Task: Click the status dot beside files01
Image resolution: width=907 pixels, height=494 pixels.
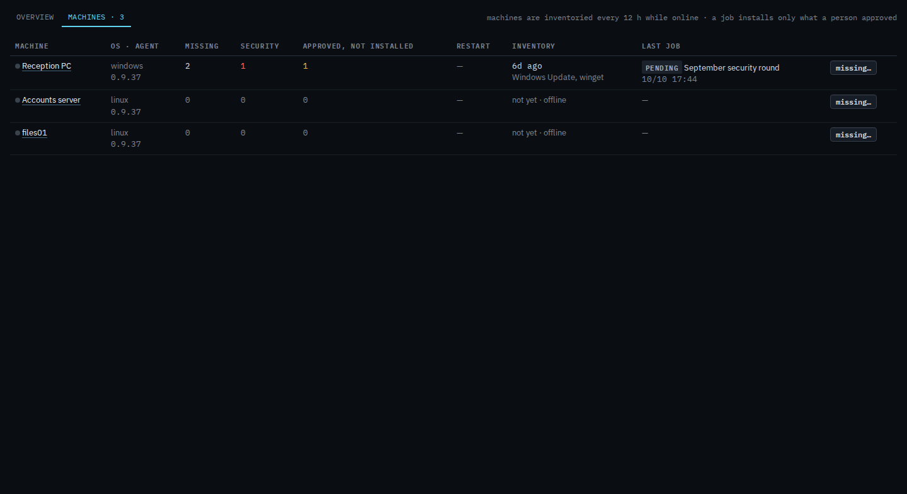Action: coord(18,133)
